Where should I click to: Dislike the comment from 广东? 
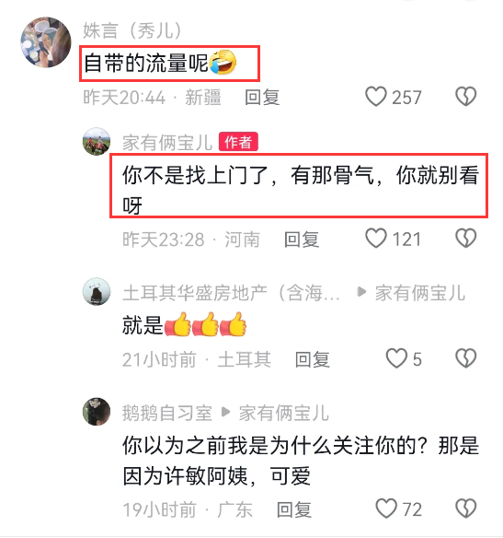[x=465, y=509]
